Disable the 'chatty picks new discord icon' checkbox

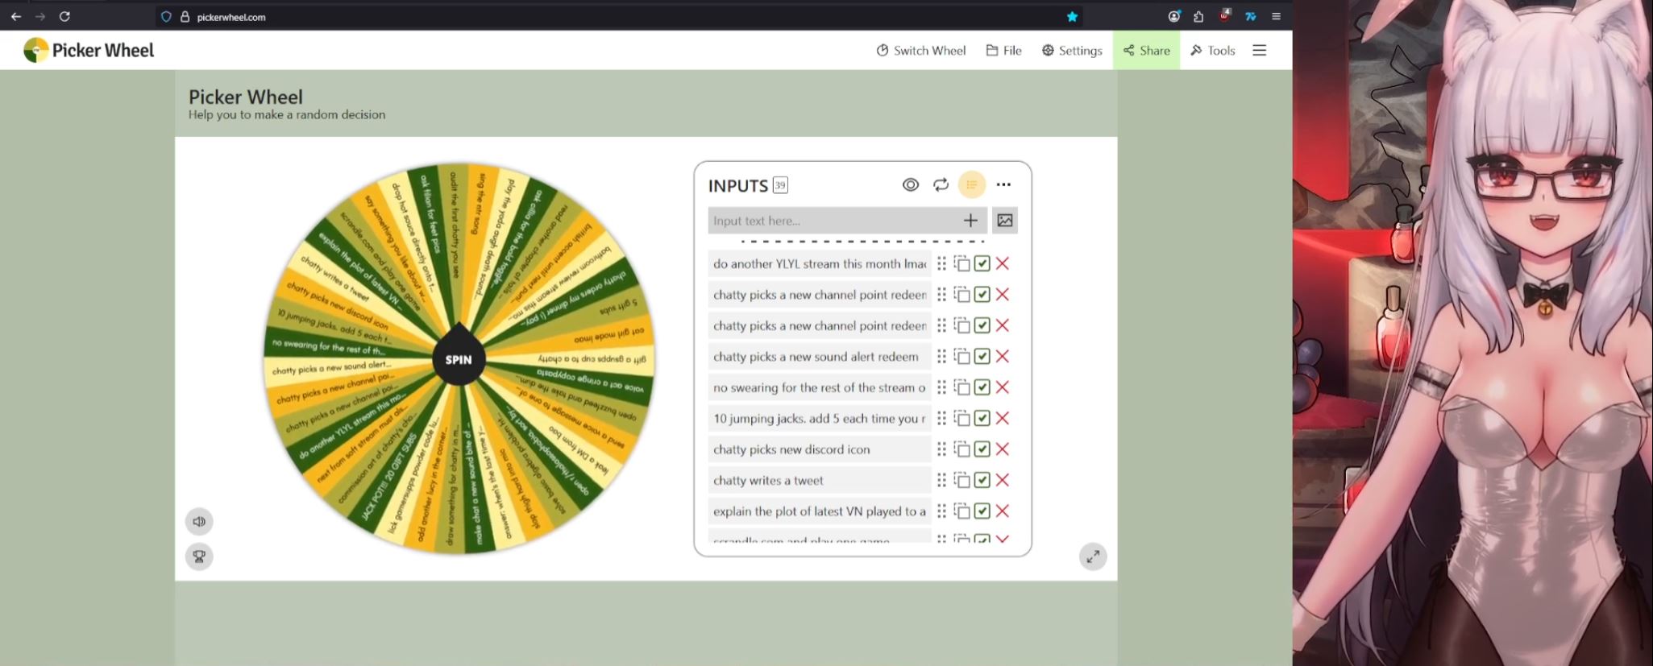click(982, 449)
